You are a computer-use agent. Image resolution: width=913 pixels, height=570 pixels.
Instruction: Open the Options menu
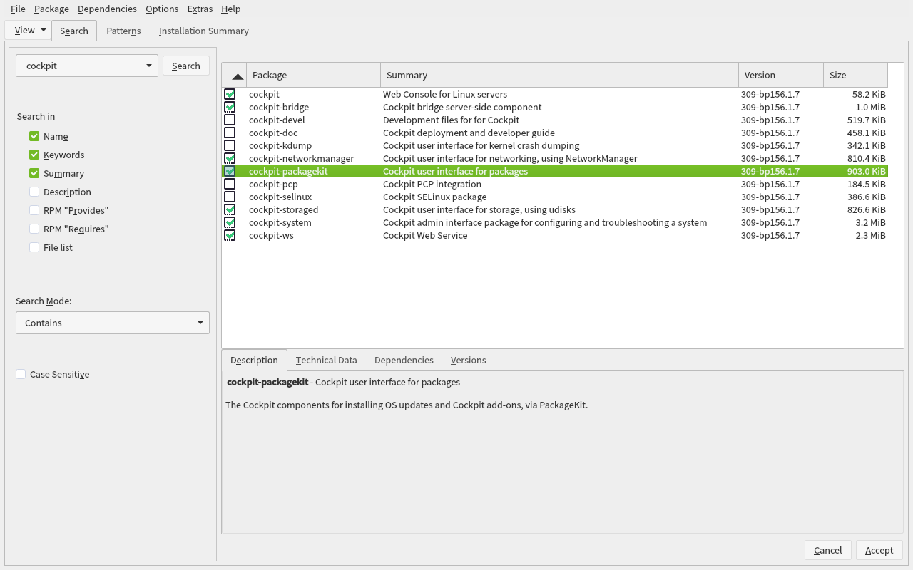[162, 9]
